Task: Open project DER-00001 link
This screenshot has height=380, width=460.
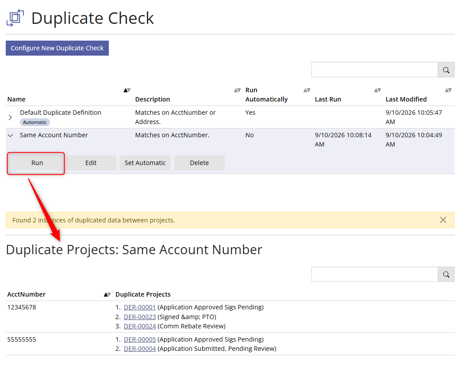Action: coord(140,307)
